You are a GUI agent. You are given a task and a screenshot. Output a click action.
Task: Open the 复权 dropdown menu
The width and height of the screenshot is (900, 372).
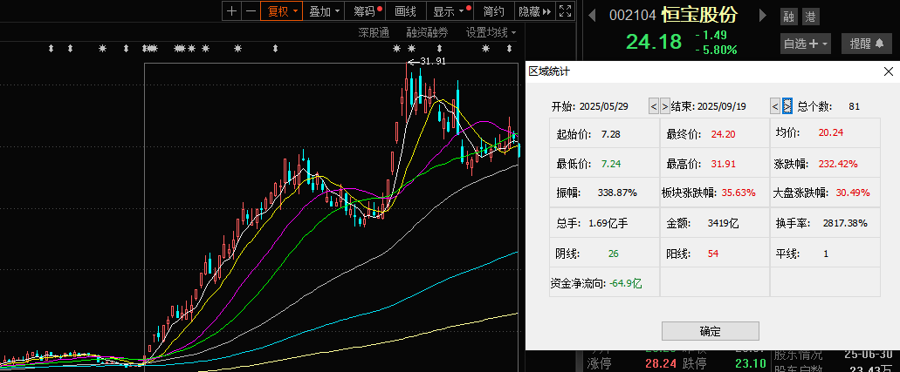click(283, 11)
